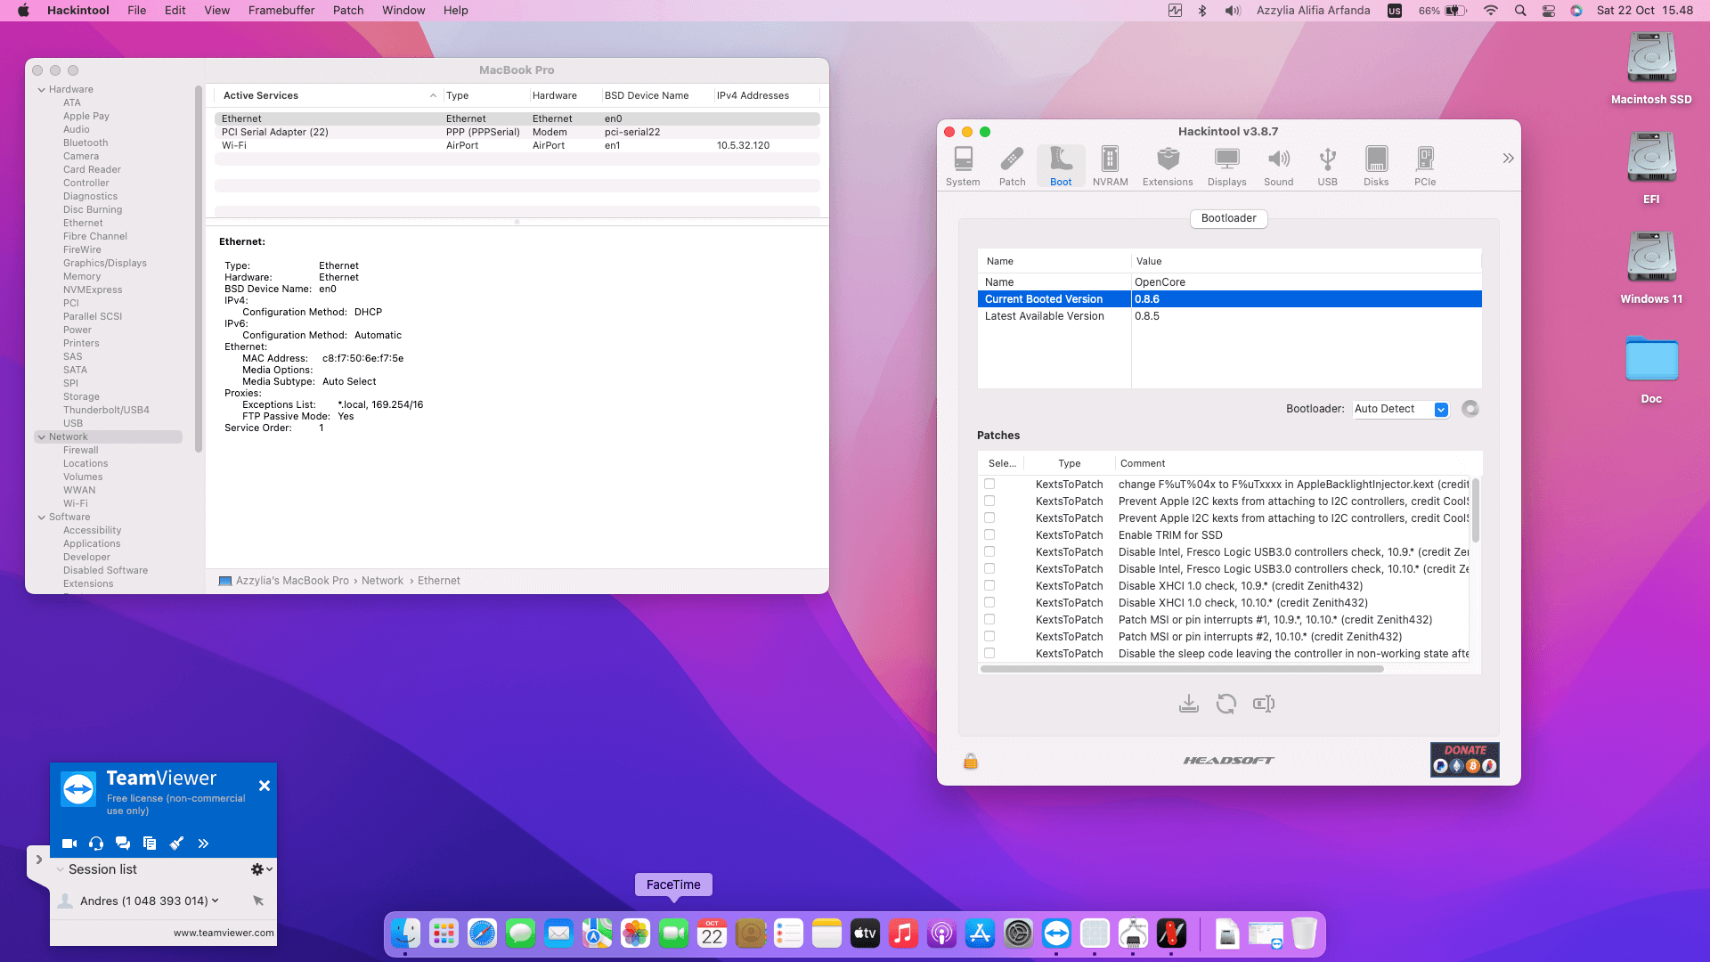Open Safari from the Dock

(x=482, y=933)
